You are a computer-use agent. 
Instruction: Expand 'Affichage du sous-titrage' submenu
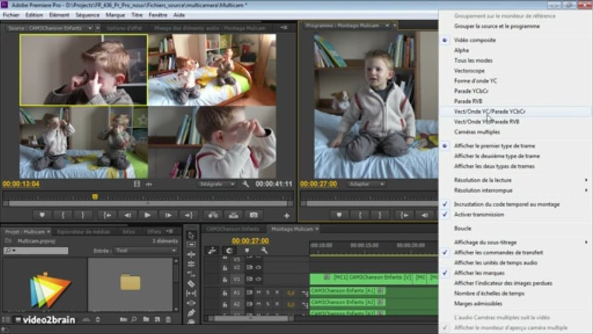point(516,242)
